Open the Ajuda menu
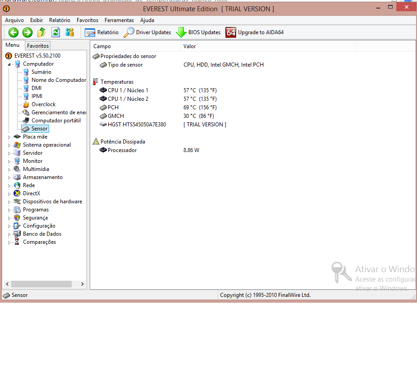This screenshot has height=390, width=417. tap(147, 20)
